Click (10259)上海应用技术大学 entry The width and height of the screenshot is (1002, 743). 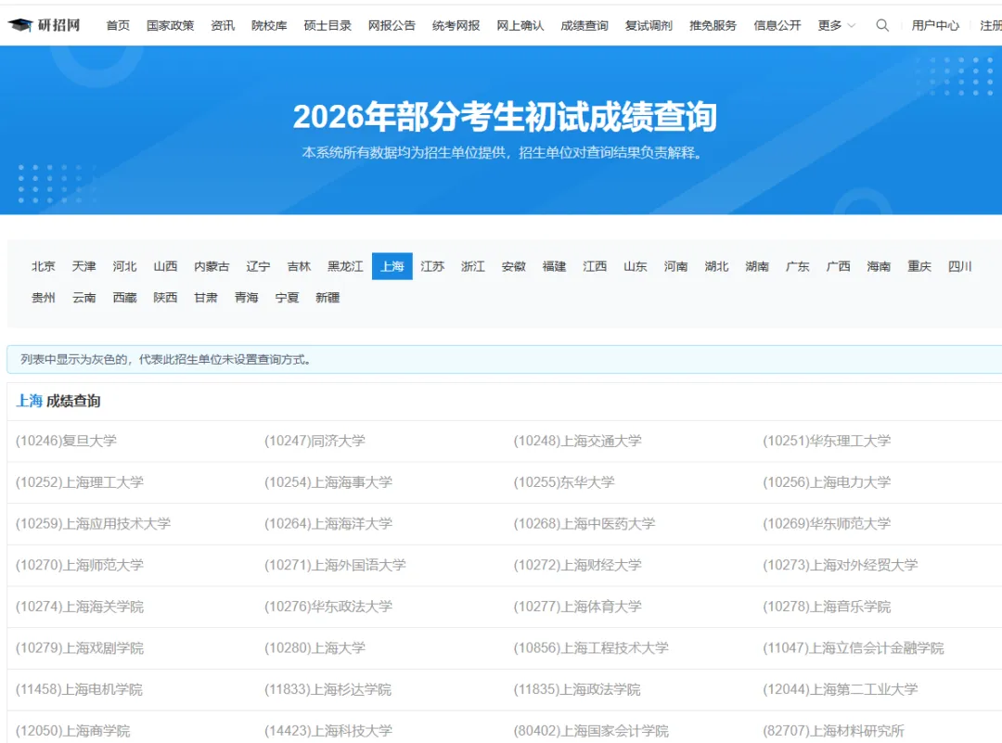[94, 524]
